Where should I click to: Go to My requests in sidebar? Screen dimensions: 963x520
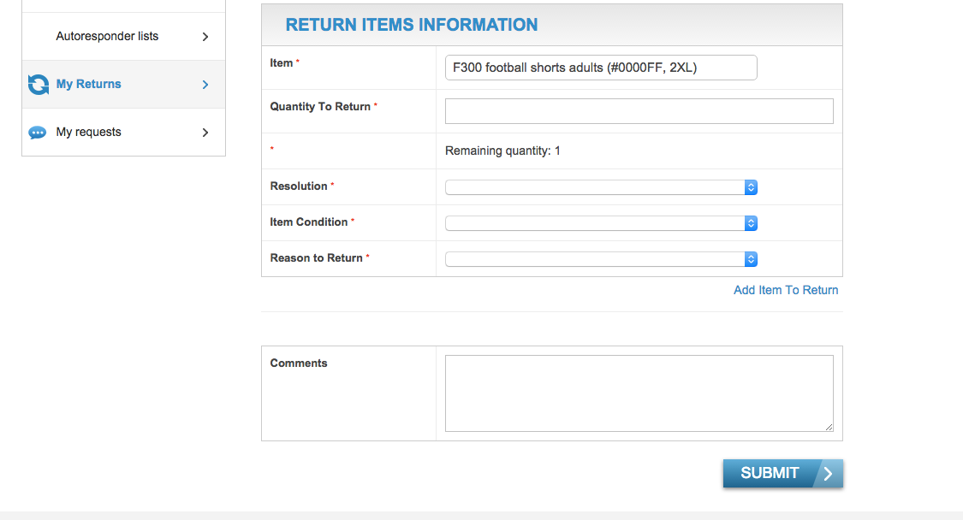(89, 133)
